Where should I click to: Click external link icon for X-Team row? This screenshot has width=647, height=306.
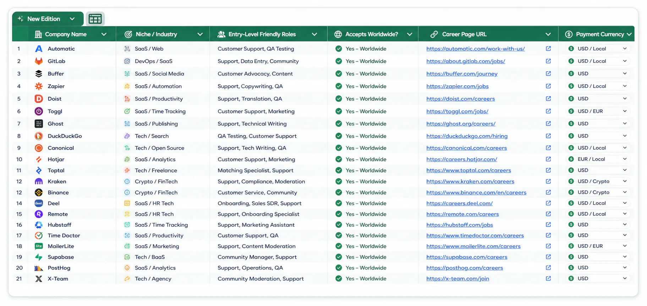(548, 278)
